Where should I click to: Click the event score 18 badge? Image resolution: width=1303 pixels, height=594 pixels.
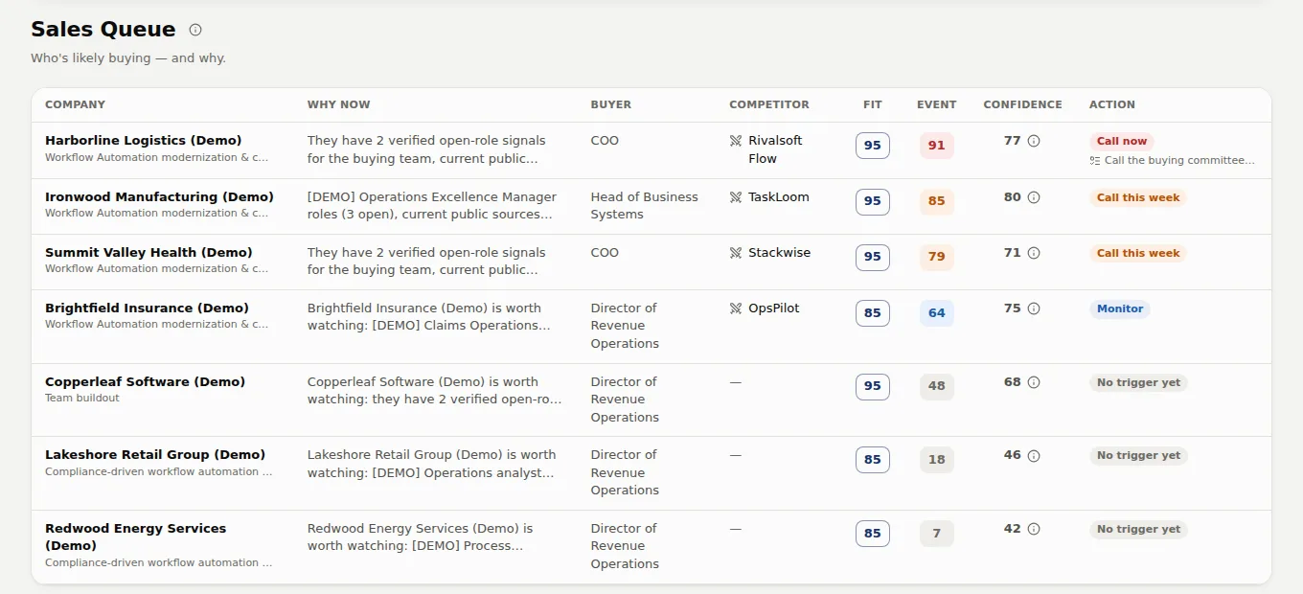(x=936, y=460)
